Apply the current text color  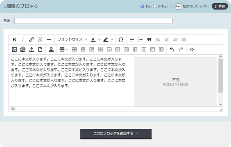point(93,39)
